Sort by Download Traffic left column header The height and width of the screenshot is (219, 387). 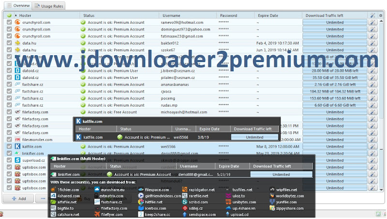pos(335,16)
